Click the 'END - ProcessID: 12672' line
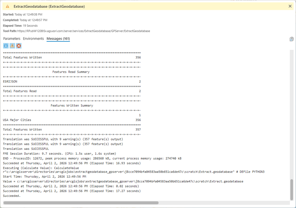The height and width of the screenshot is (208, 296). click(x=92, y=158)
